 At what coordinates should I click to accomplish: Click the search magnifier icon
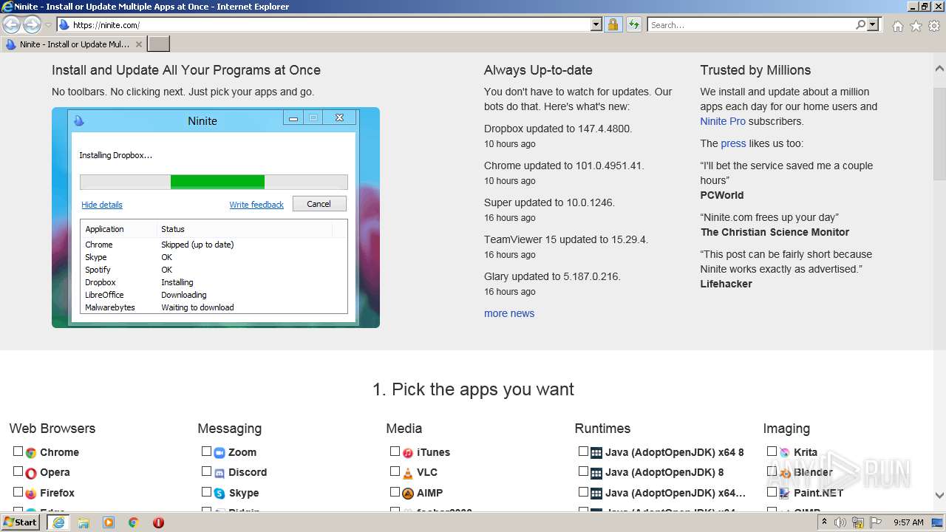tap(860, 25)
